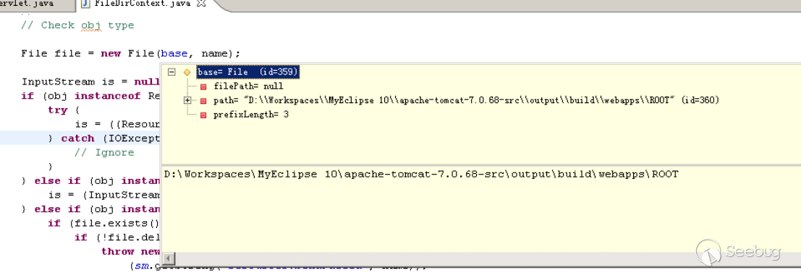Expand the path= string variable node

(x=188, y=101)
